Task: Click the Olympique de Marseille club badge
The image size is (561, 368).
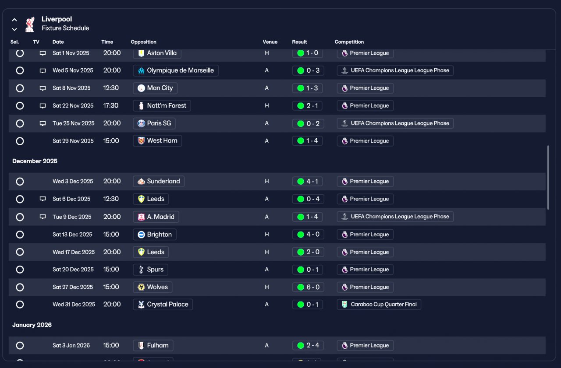Action: point(141,70)
